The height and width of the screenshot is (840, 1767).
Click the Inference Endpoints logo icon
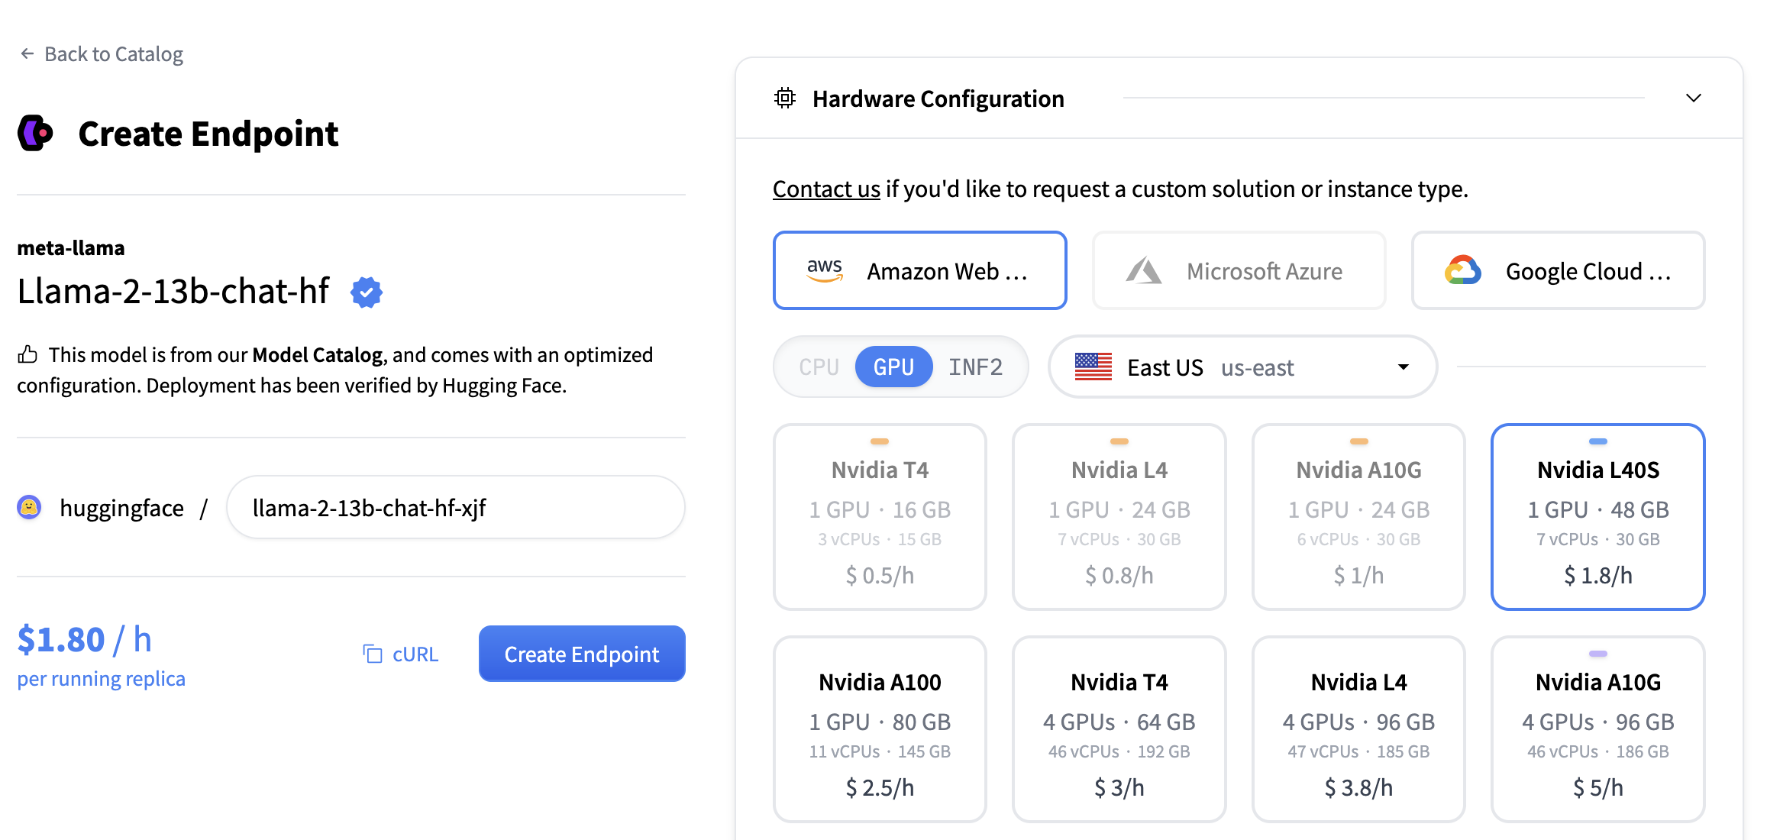click(x=36, y=134)
